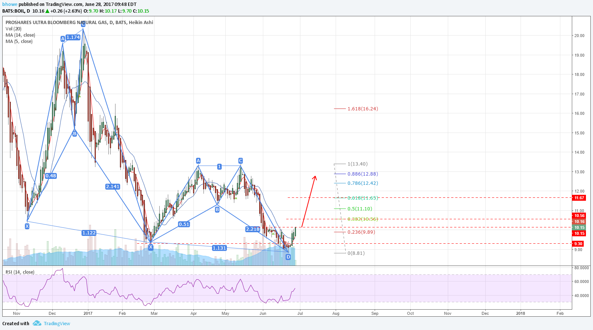
Task: Select the 0.48 pattern ratio label
Action: tap(51, 176)
